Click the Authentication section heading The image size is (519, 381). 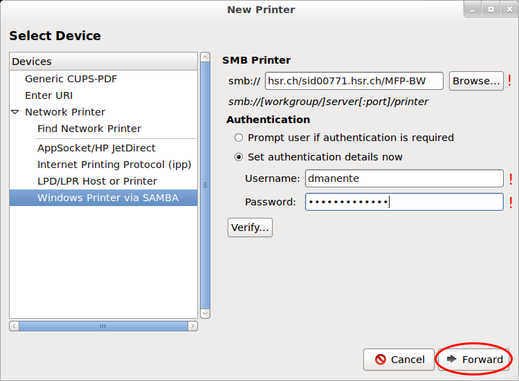[x=268, y=120]
